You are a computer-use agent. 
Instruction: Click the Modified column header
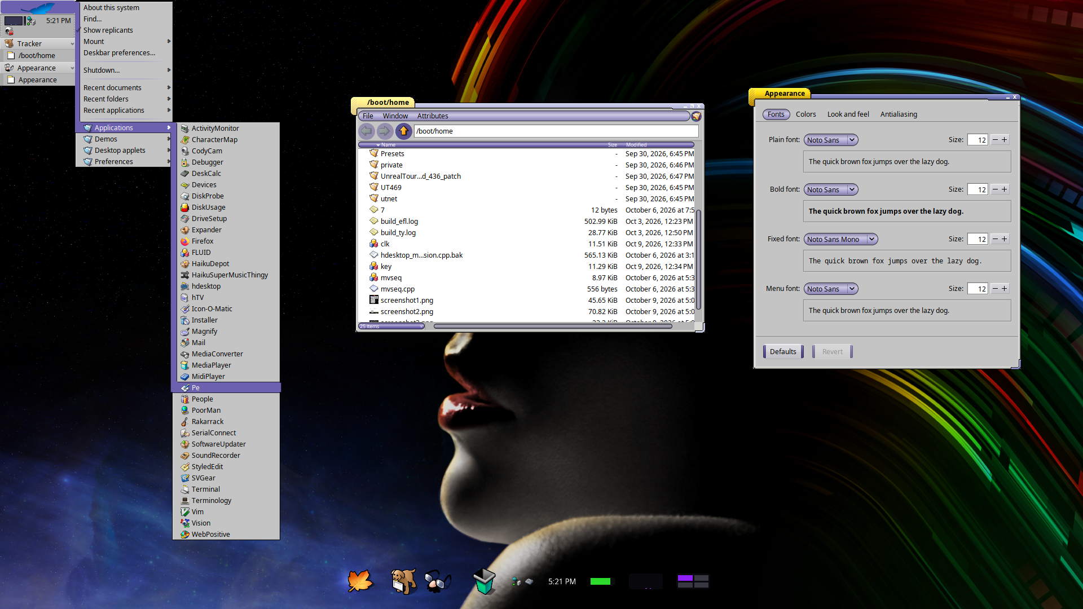pos(636,145)
